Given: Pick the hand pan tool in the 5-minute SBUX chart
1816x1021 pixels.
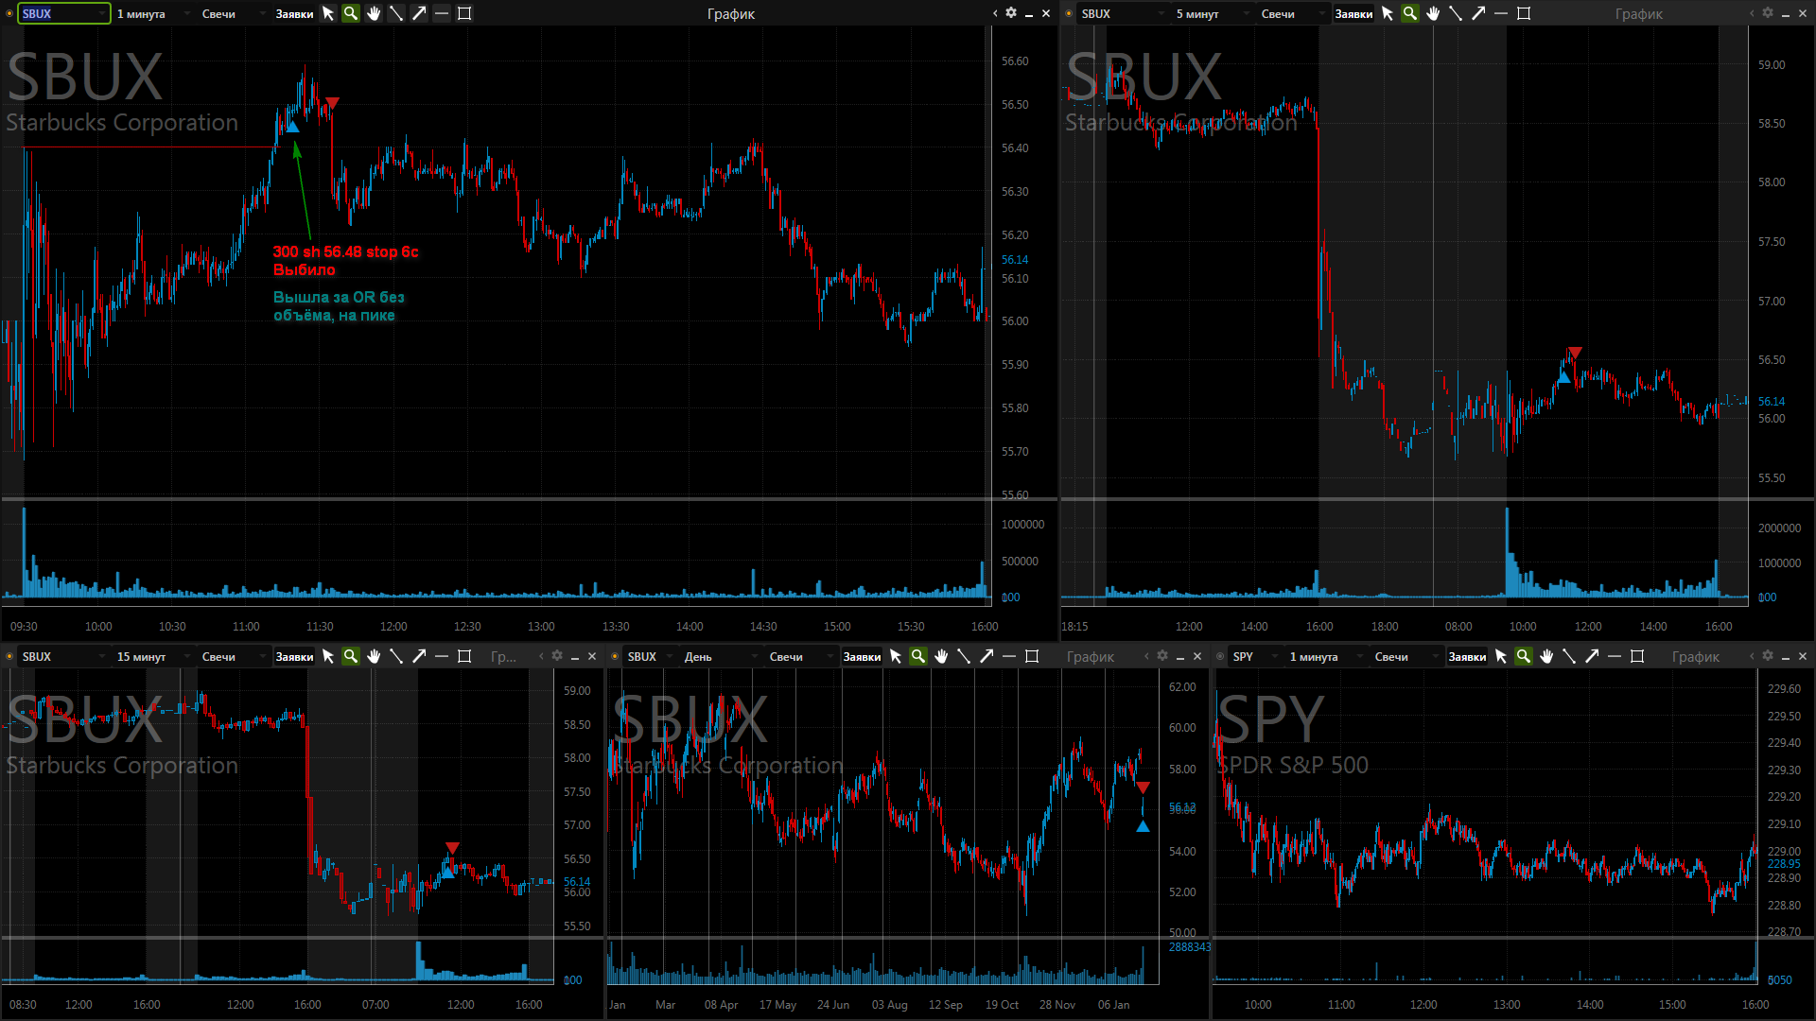Looking at the screenshot, I should tap(1433, 13).
